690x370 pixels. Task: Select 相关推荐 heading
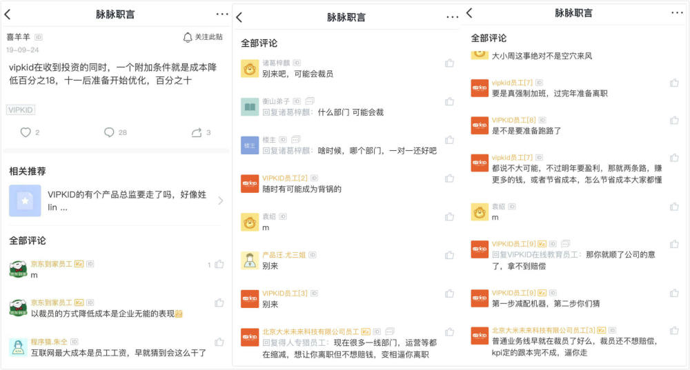tap(28, 171)
